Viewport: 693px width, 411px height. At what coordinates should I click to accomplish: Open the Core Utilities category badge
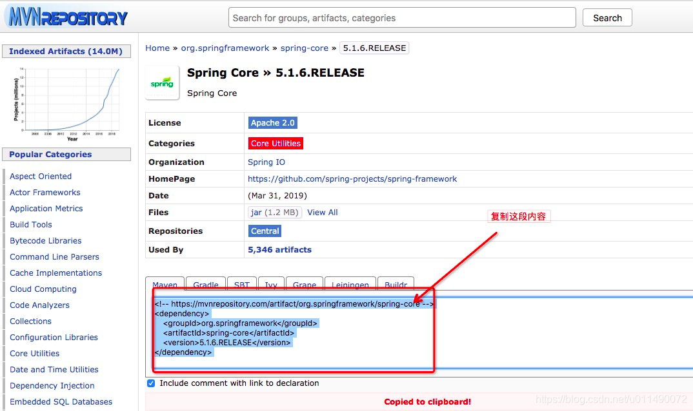pyautogui.click(x=276, y=144)
